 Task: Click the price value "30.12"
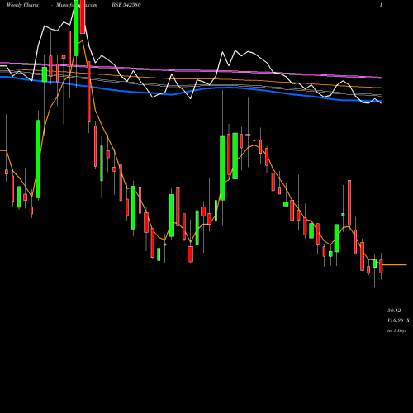(x=394, y=311)
